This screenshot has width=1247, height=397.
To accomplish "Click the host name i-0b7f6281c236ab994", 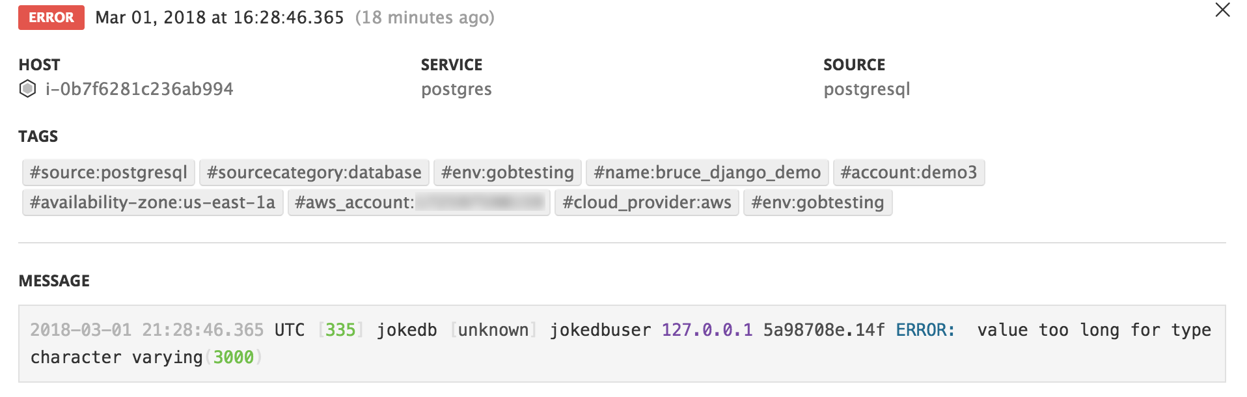I will (x=140, y=89).
